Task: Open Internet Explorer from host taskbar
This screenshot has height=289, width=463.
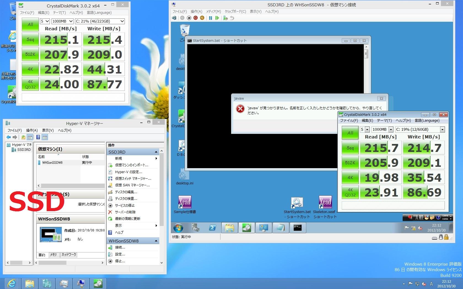Action: (x=12, y=283)
